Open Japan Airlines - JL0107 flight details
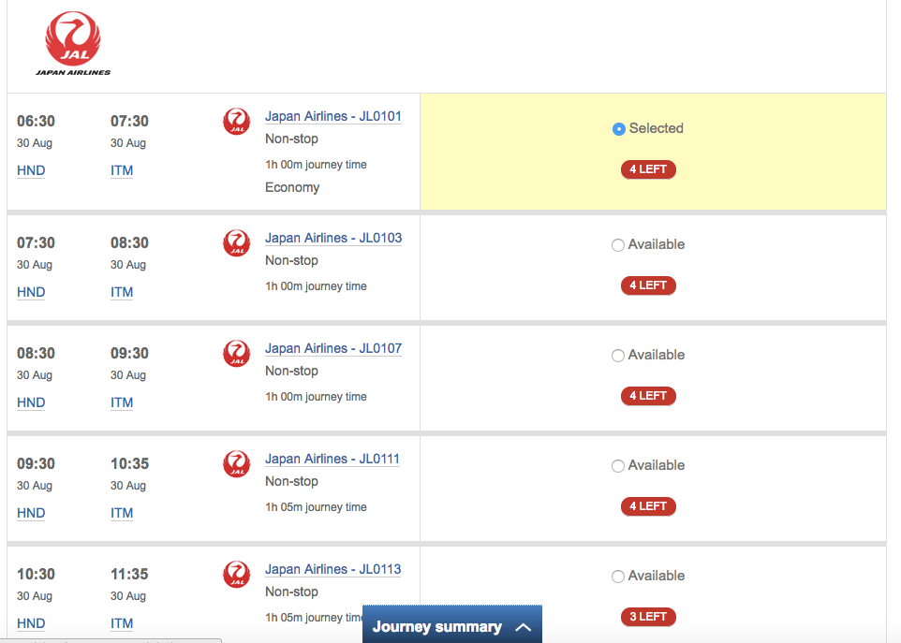This screenshot has width=901, height=643. (333, 348)
